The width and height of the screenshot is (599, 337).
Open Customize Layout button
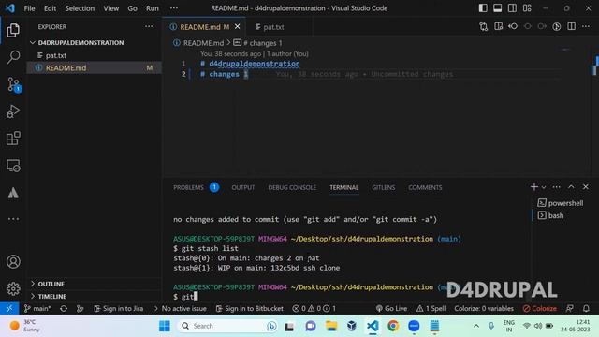[527, 8]
